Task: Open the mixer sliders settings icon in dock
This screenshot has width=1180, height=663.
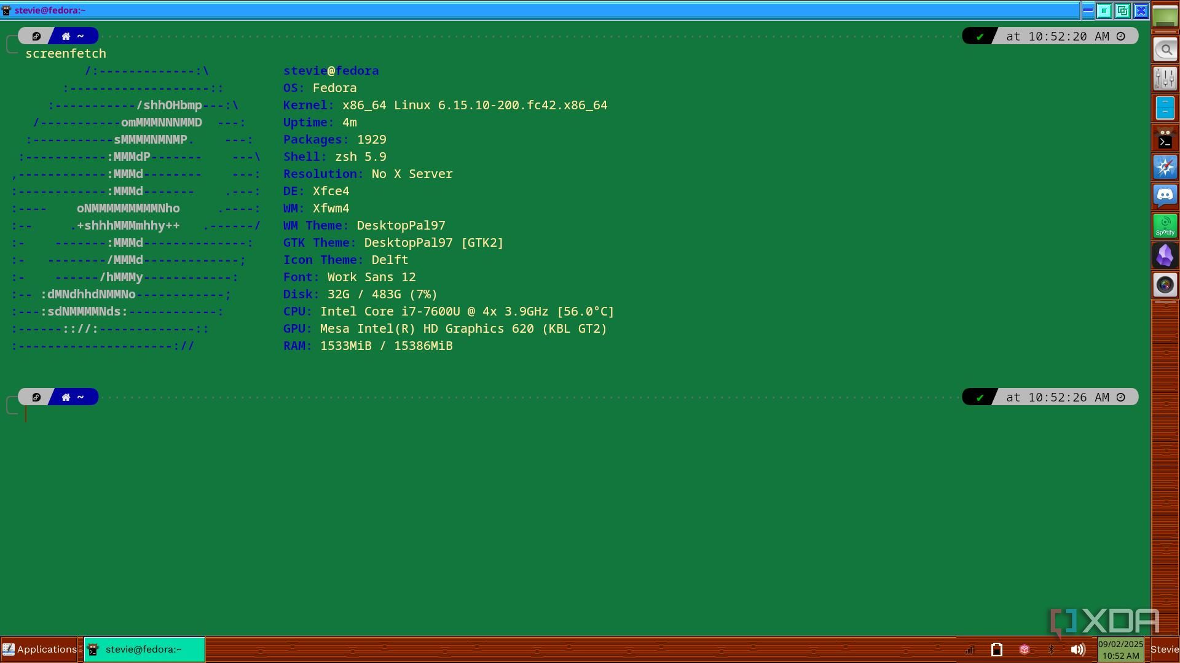Action: coord(1165,79)
